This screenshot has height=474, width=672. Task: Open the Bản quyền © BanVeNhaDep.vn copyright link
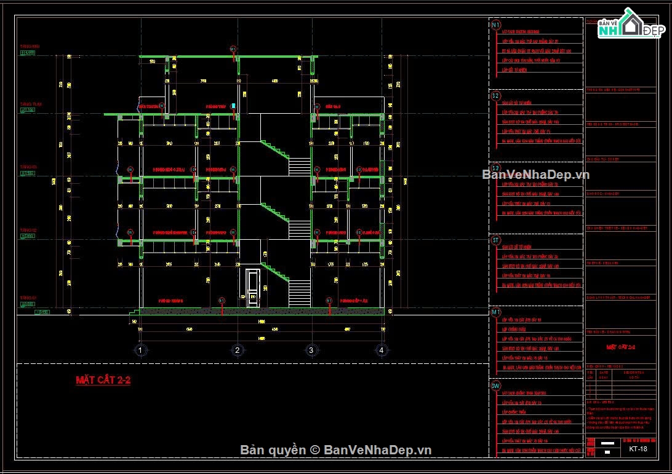click(336, 449)
